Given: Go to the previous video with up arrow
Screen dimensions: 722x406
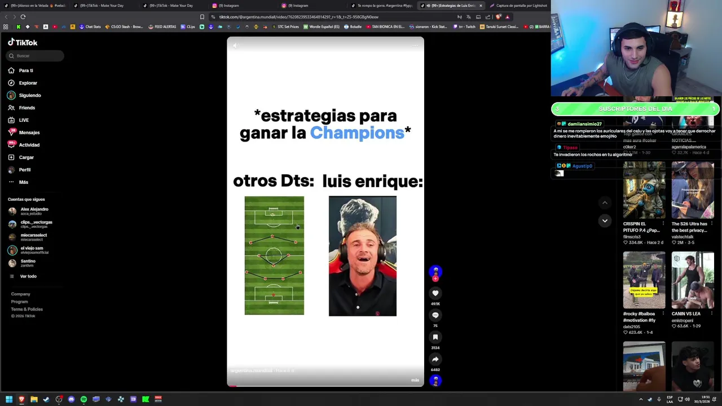Looking at the screenshot, I should click(605, 203).
